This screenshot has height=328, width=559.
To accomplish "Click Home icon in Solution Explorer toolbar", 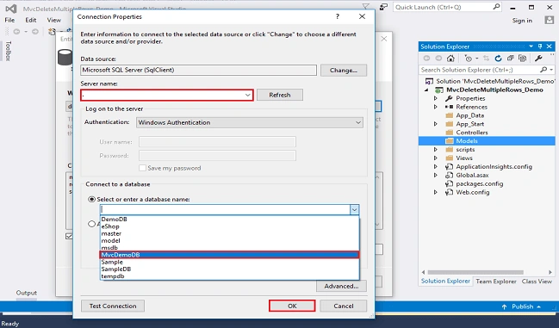I will (x=450, y=58).
